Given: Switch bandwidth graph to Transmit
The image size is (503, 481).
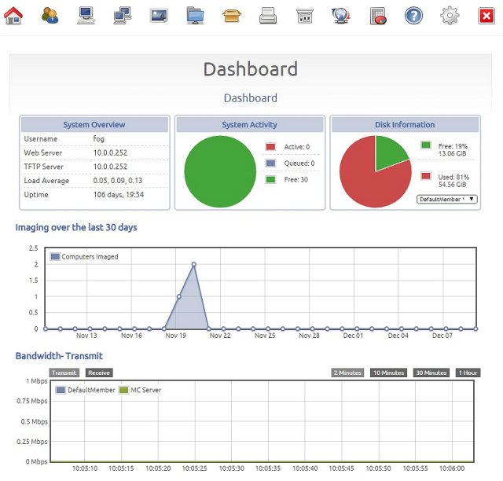Looking at the screenshot, I should [x=64, y=373].
